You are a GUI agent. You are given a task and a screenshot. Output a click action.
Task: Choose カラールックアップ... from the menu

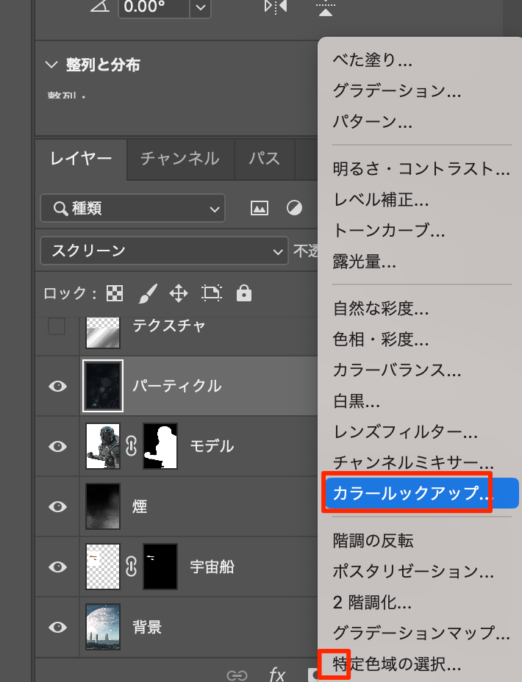point(410,493)
